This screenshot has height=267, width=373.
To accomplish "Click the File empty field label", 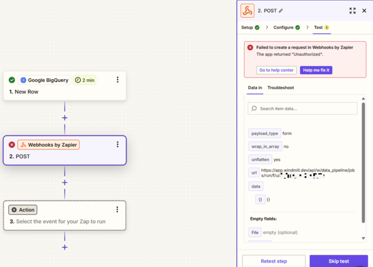I will pyautogui.click(x=255, y=233).
